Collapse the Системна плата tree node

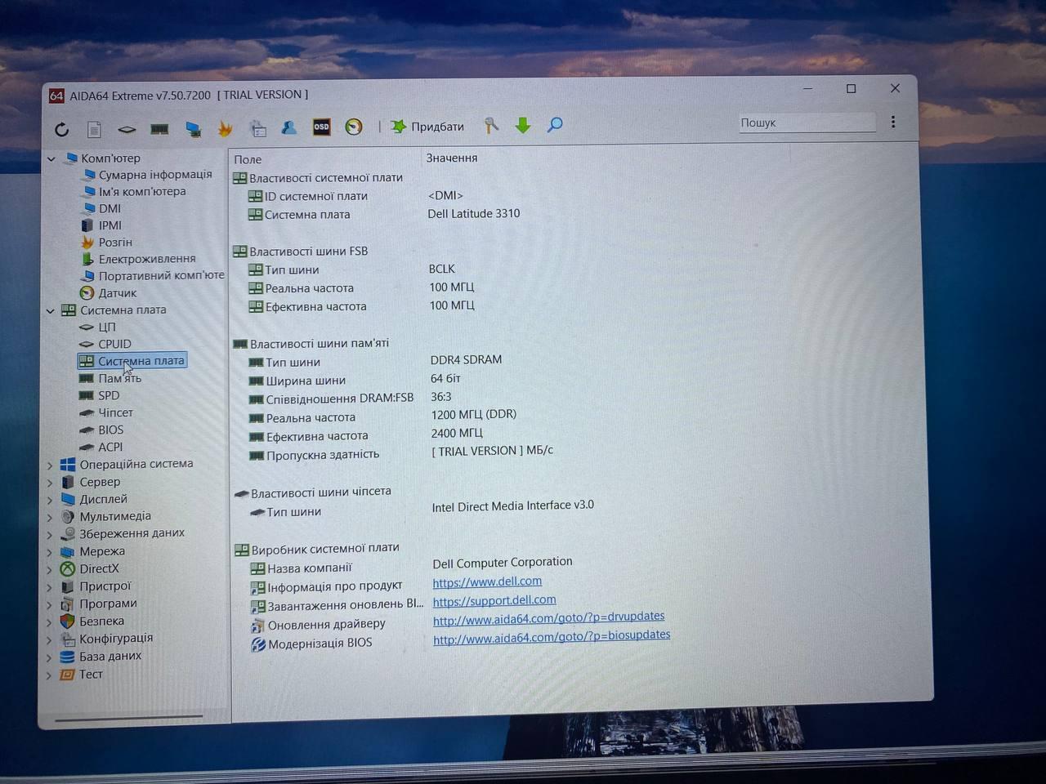(x=51, y=310)
